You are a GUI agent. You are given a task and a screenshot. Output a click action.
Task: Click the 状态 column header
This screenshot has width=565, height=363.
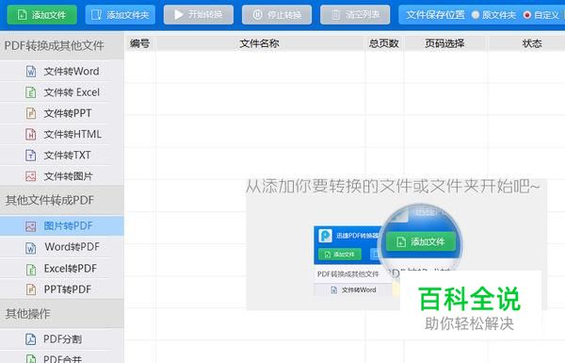526,43
